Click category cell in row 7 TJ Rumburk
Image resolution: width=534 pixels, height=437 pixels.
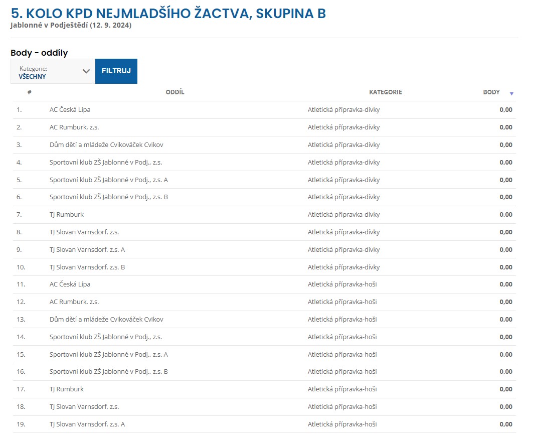(x=343, y=214)
